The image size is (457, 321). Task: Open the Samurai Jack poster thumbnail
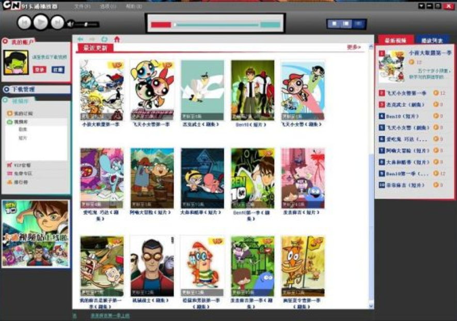202,90
